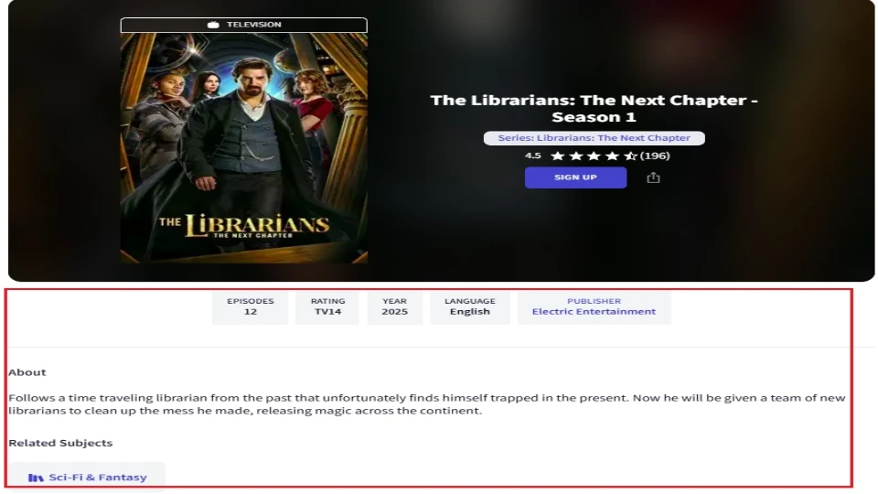Click the half-filled fifth star
Screen dimensions: 878x494
630,156
